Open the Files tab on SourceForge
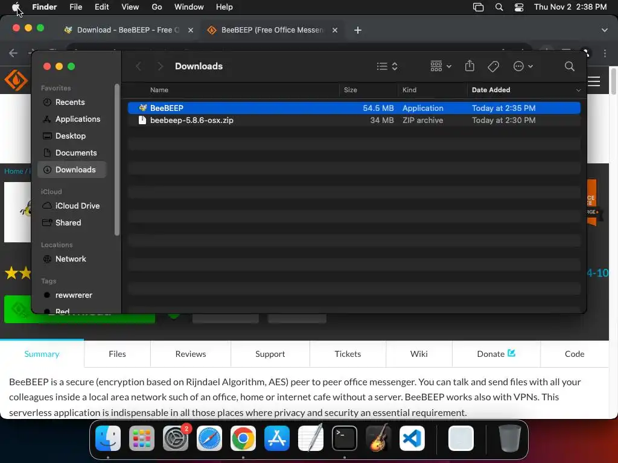The height and width of the screenshot is (463, 618). [x=117, y=354]
